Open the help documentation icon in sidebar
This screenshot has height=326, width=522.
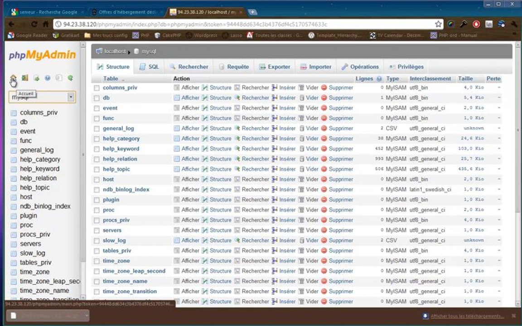pyautogui.click(x=48, y=78)
